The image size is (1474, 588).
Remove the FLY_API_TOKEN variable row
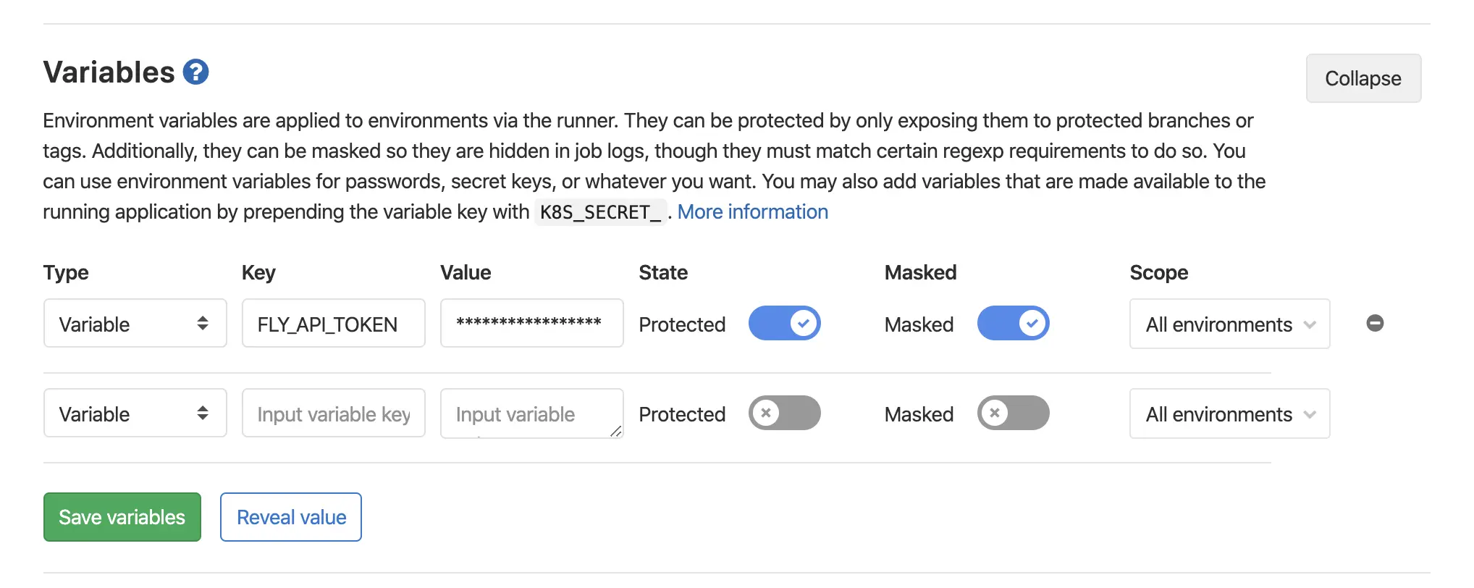coord(1375,323)
